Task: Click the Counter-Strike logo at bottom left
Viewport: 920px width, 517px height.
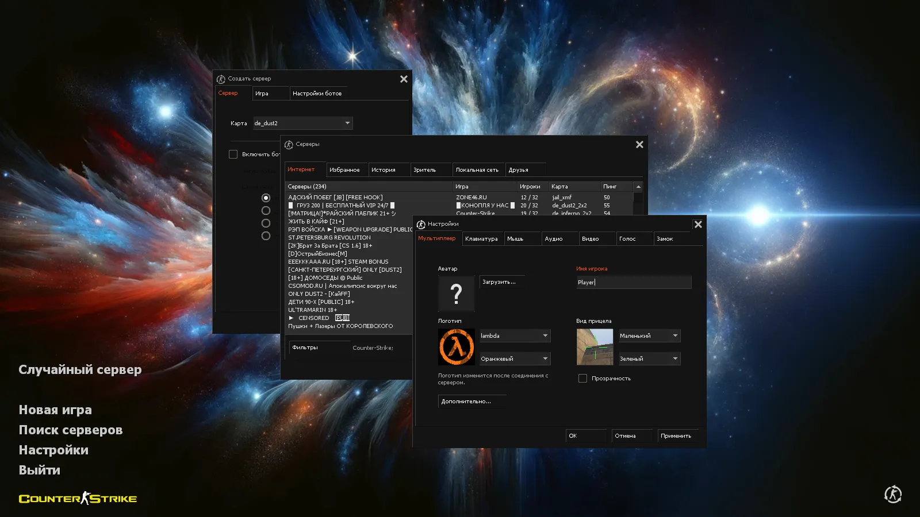Action: [78, 498]
